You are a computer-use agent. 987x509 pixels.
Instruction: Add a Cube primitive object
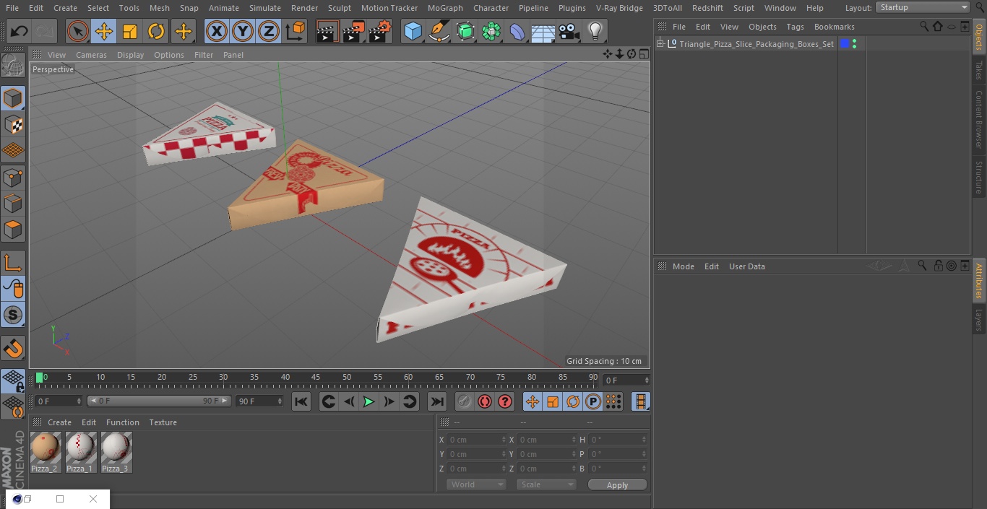coord(413,31)
